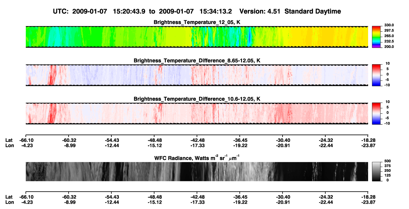
Task: Click the Brightness Temperature 12_05 image strip
Action: 197,37
